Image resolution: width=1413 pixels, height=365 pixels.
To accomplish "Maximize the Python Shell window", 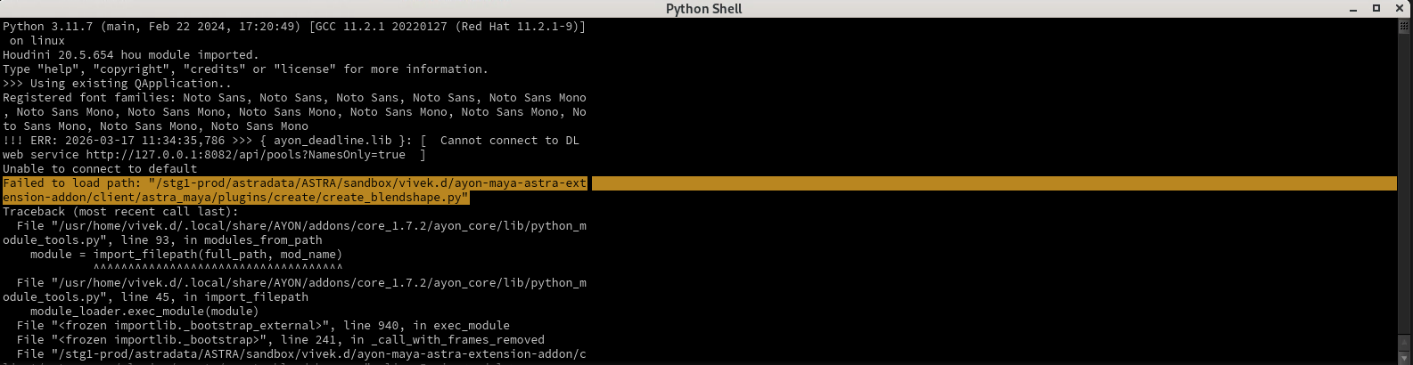I will tap(1376, 8).
